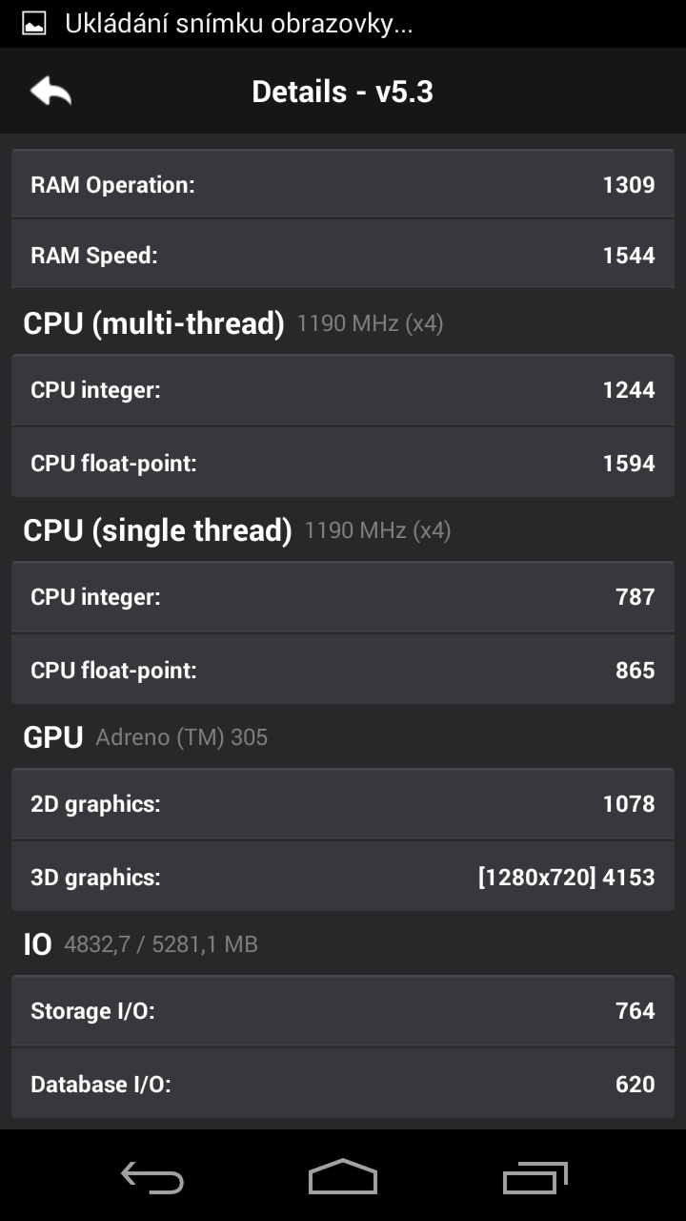The height and width of the screenshot is (1221, 686).
Task: Select the RAM Operation score row
Action: 343,184
